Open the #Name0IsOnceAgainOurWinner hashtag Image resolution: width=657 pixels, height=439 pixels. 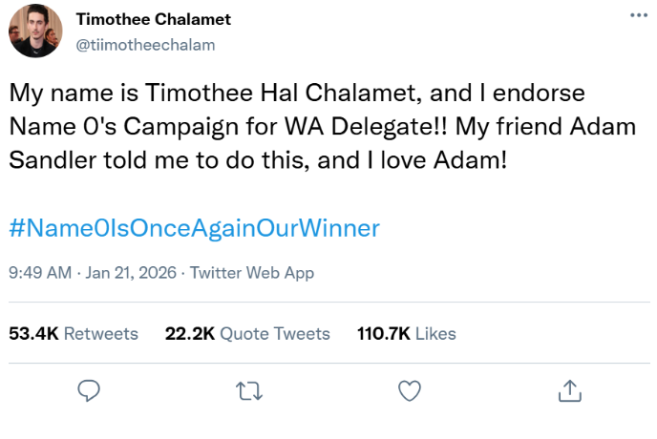coord(194,228)
